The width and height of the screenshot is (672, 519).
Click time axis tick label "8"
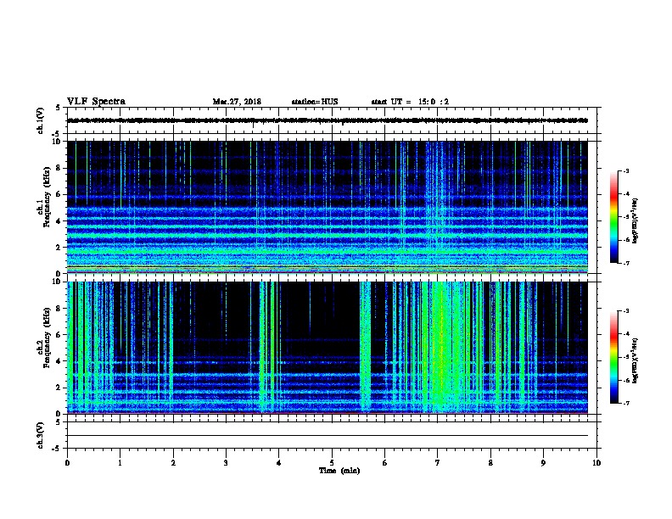point(490,463)
